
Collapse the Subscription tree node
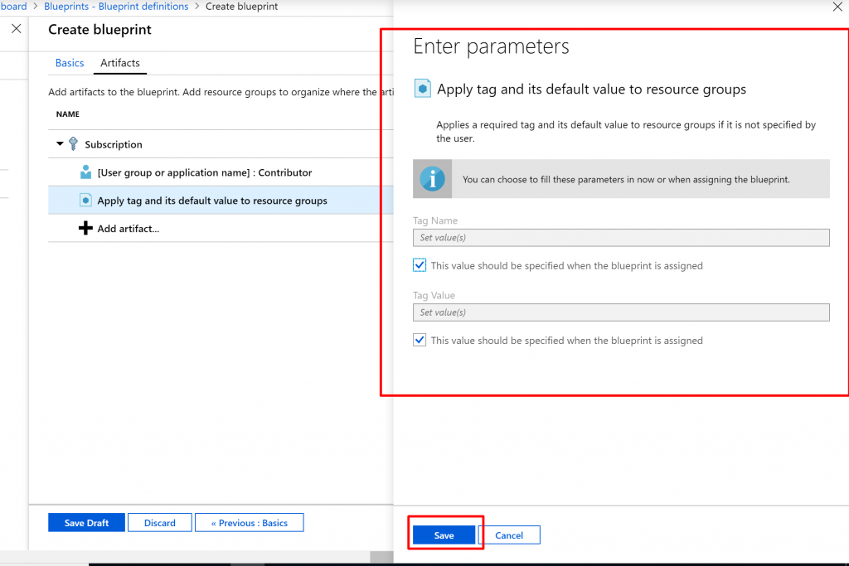click(60, 144)
